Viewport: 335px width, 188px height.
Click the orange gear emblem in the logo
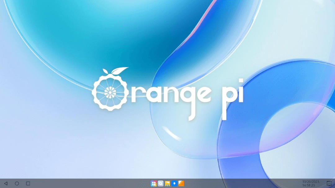click(x=109, y=92)
